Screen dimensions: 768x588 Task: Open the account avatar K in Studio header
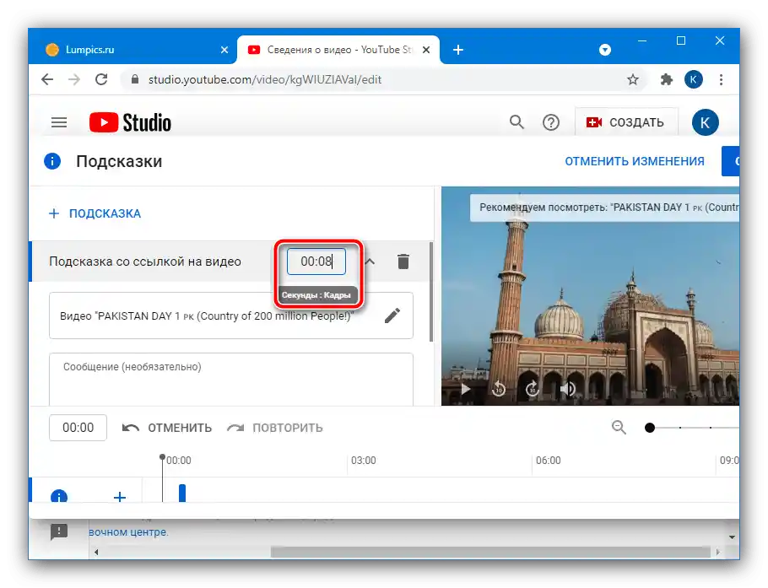coord(705,122)
